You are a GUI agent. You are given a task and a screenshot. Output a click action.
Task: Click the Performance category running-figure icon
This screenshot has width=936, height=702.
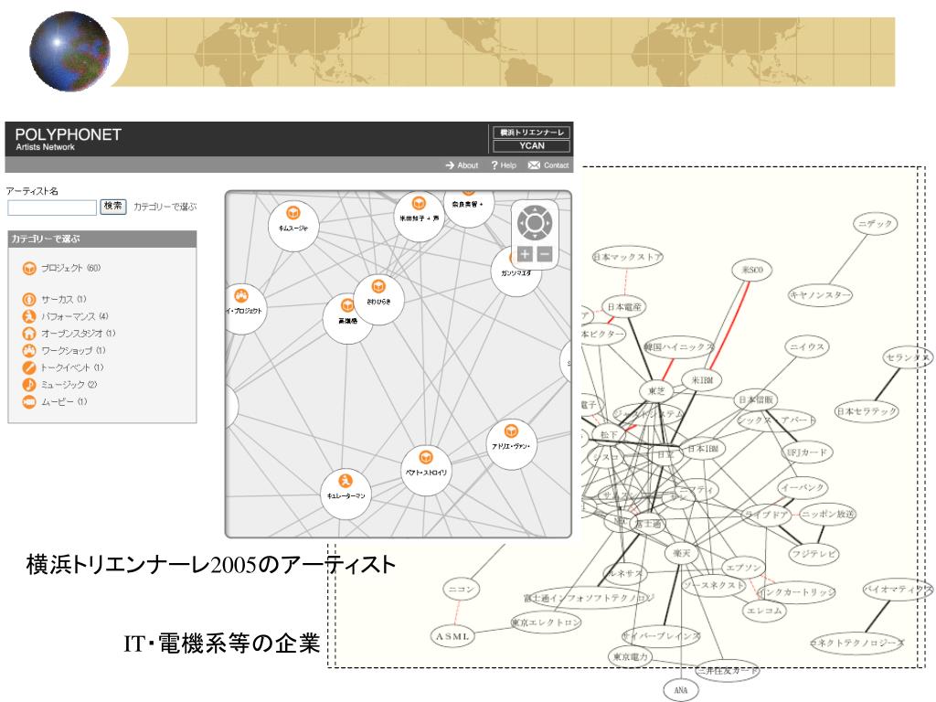(x=29, y=316)
